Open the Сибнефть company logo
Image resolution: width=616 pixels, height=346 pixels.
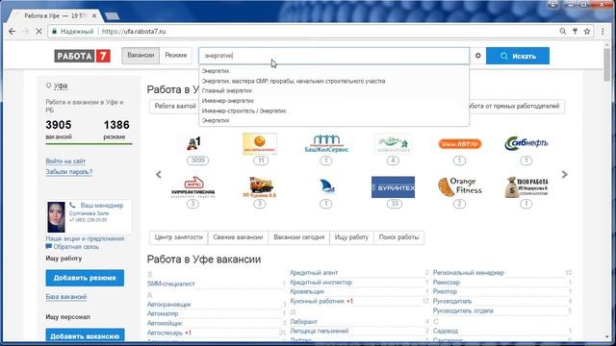(x=526, y=143)
